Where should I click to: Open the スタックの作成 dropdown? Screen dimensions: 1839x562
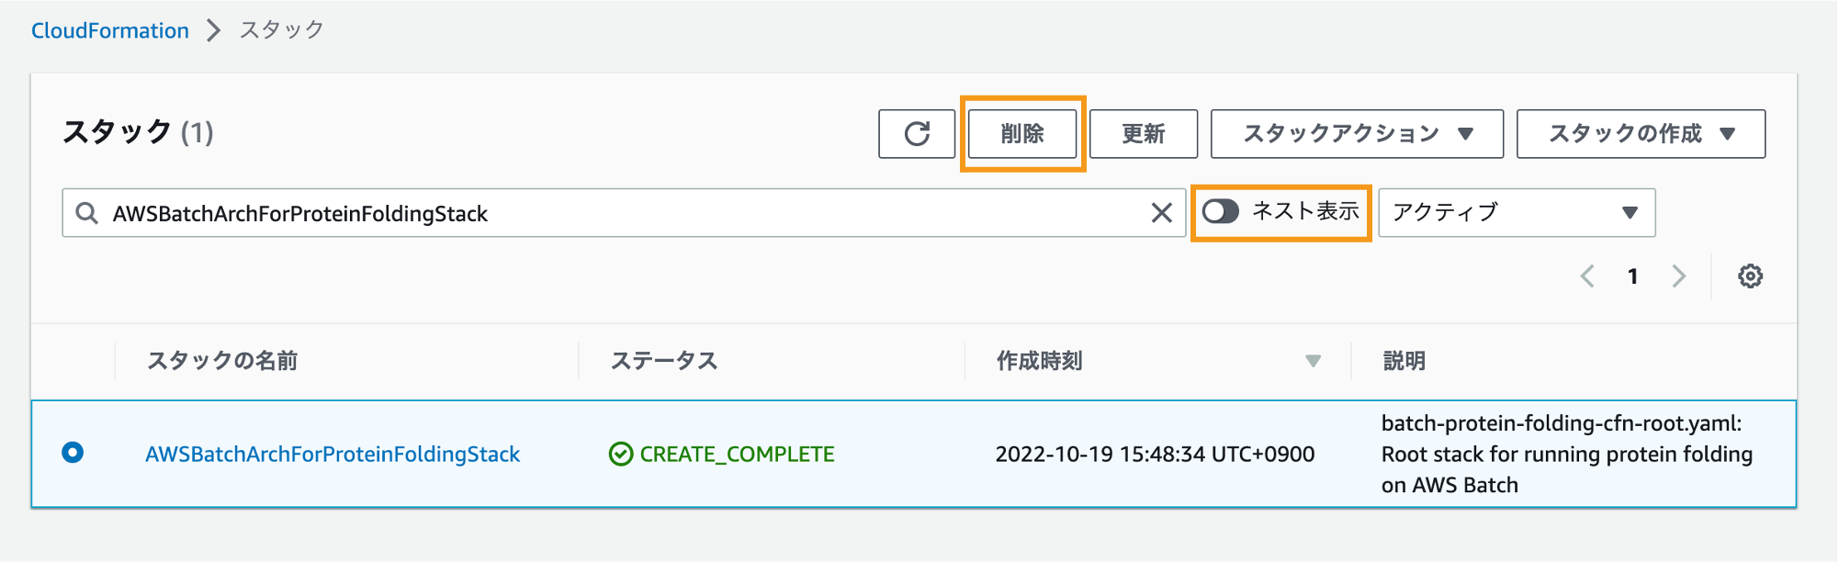(1641, 134)
